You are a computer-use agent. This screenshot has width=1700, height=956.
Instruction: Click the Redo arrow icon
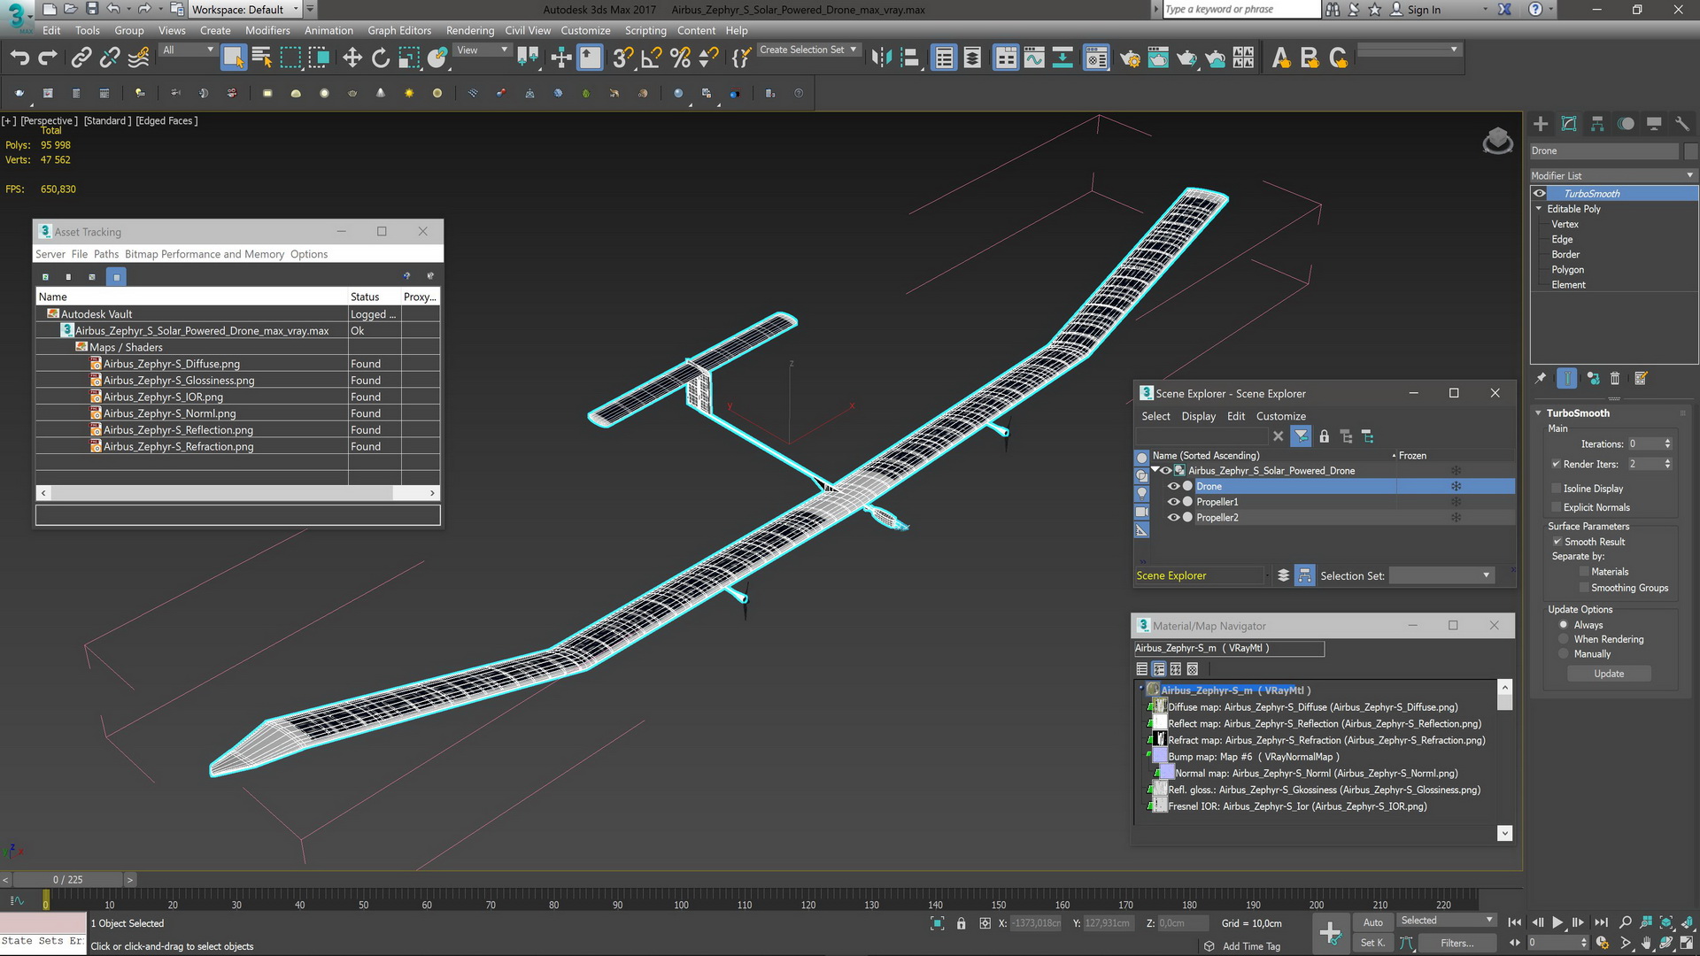coord(48,58)
